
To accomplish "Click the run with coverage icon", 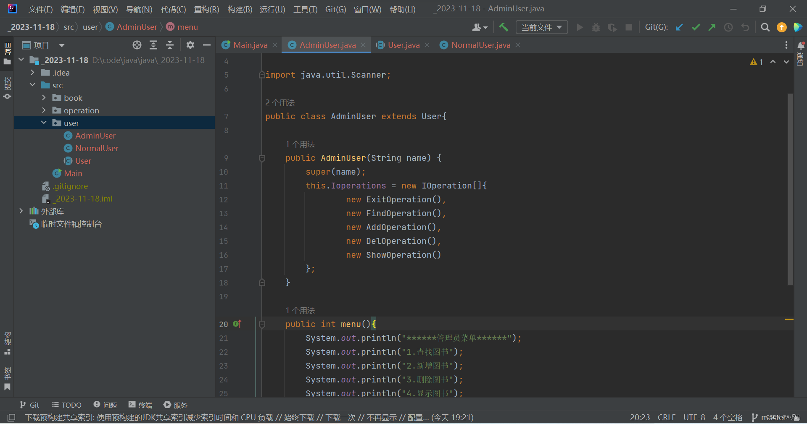I will (x=612, y=27).
